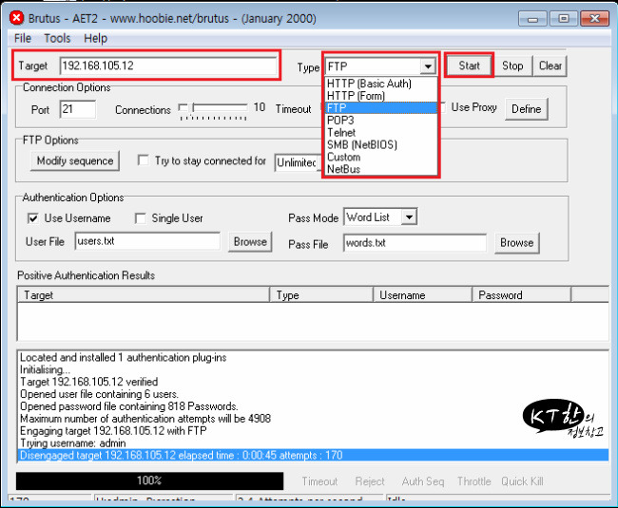Maximize the Brutus window
Screen dimensions: 618x508
(564, 18)
